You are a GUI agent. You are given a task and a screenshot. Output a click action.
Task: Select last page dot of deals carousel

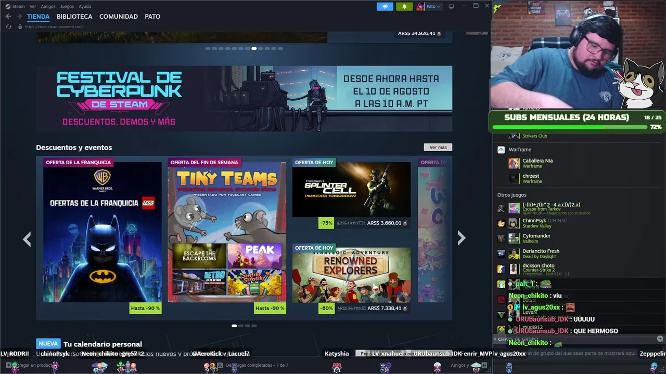click(254, 326)
